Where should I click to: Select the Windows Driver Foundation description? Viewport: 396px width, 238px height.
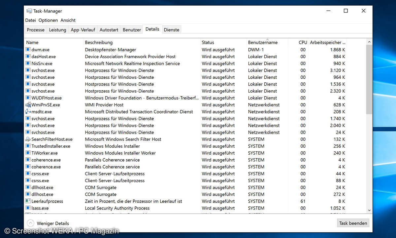[142, 98]
